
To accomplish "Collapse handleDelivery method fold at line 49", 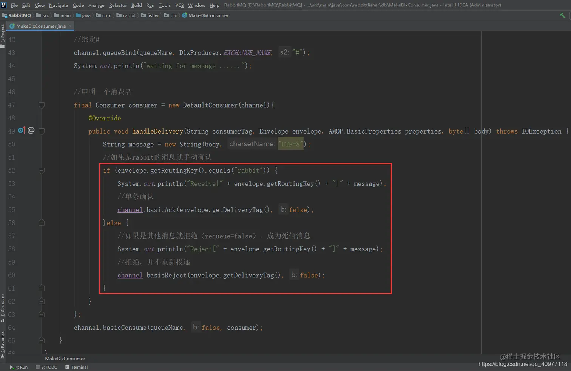I will pyautogui.click(x=42, y=131).
